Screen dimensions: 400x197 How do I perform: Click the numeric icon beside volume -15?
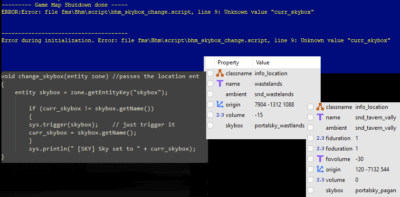[220, 115]
